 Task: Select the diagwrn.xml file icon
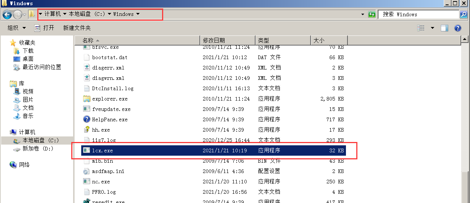pos(86,78)
